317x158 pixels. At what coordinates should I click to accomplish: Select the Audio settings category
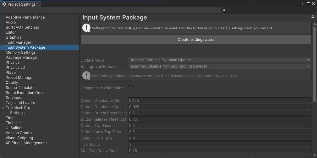pos(10,22)
